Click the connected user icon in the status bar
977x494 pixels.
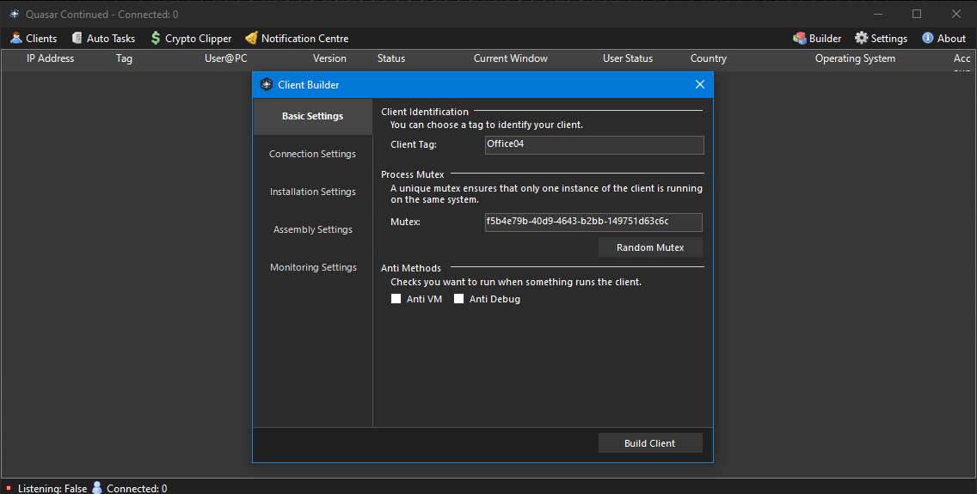97,488
